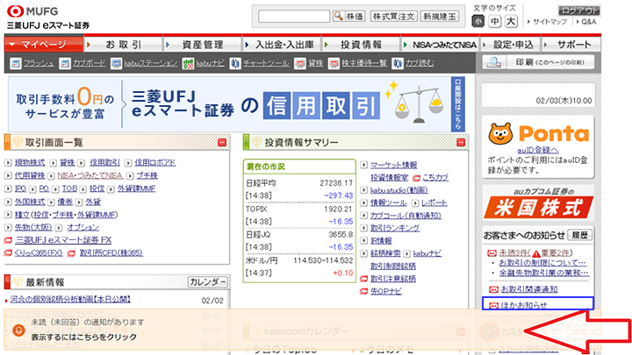The image size is (632, 355).
Task: Open the 信用ロボアド link
Action: click(155, 163)
